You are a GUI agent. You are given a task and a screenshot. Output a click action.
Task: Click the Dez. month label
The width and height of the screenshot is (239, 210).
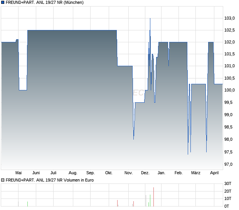[145, 173]
